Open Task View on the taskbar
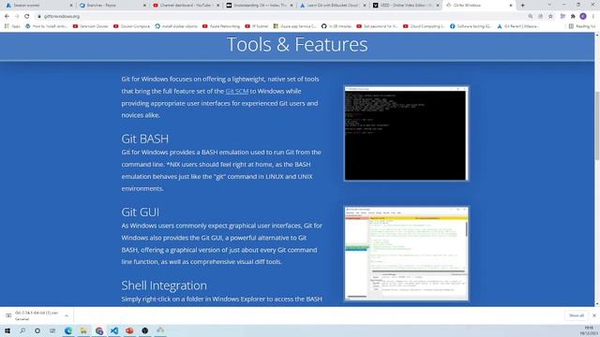This screenshot has height=337, width=600. [52, 330]
